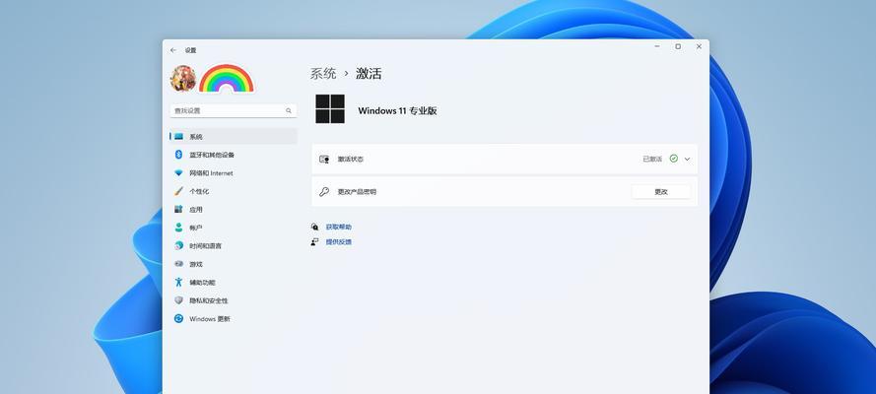Select the 系统 monitor icon in sidebar
The height and width of the screenshot is (394, 876).
(x=178, y=137)
